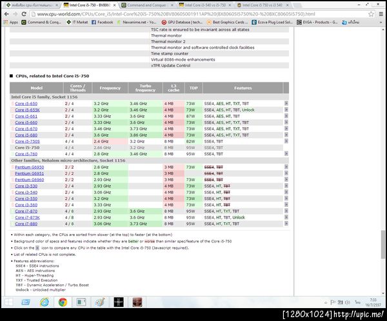
Task: Go forward using the browser forward arrow
Action: pos(15,14)
